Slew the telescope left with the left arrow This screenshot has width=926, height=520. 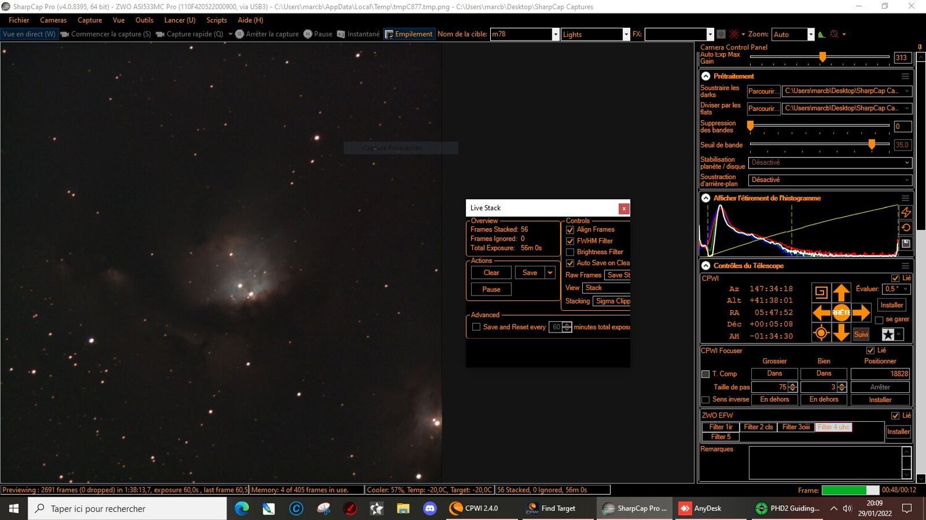821,313
